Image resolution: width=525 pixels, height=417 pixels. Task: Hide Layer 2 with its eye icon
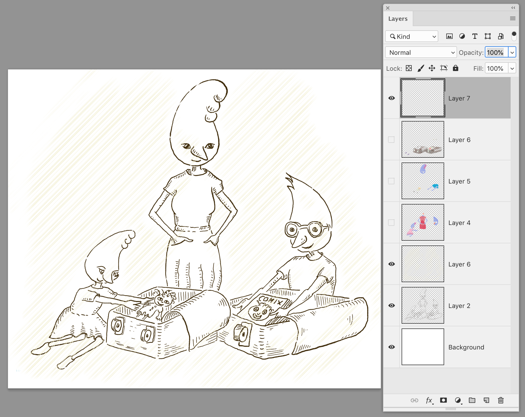[x=391, y=306]
